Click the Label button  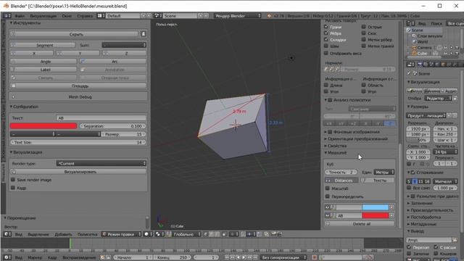pos(43,70)
